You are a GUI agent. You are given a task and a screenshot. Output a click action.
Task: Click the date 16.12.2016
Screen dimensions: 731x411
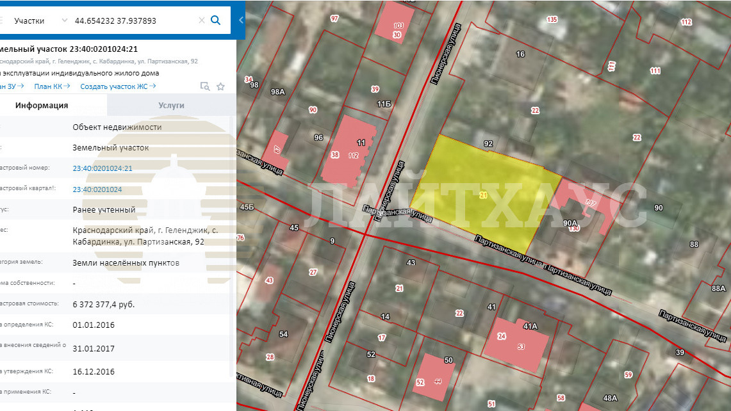94,371
